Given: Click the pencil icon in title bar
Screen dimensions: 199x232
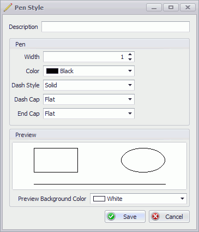Looking at the screenshot, I should click(x=8, y=8).
